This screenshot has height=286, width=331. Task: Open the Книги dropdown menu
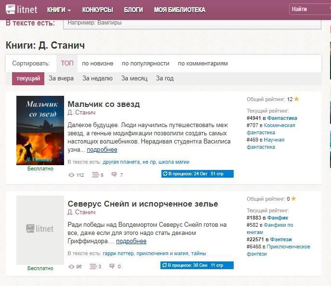[59, 10]
